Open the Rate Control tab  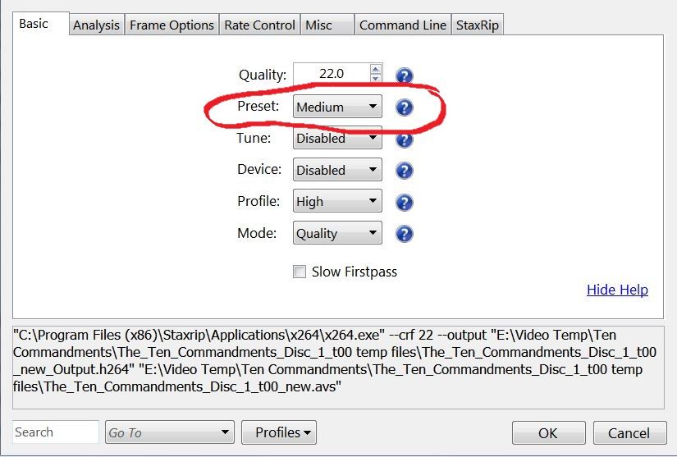[259, 25]
